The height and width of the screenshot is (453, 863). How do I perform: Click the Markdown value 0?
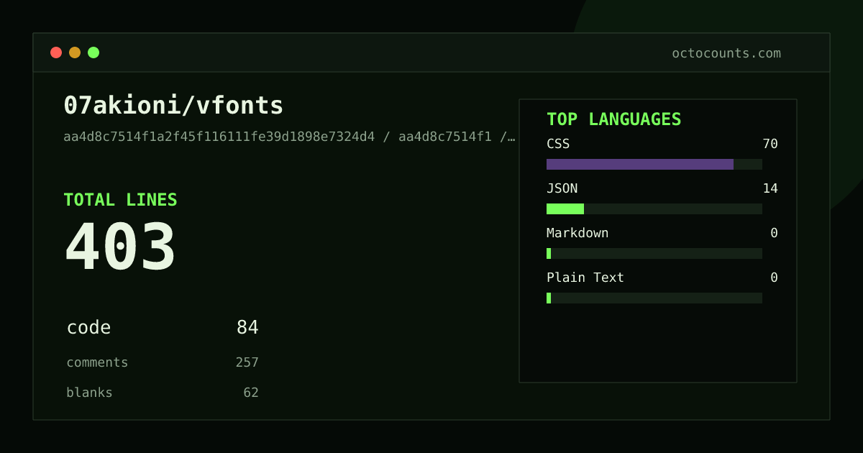click(774, 233)
